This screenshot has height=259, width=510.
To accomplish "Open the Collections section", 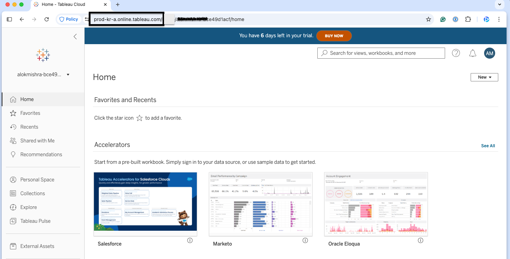I will [x=33, y=193].
